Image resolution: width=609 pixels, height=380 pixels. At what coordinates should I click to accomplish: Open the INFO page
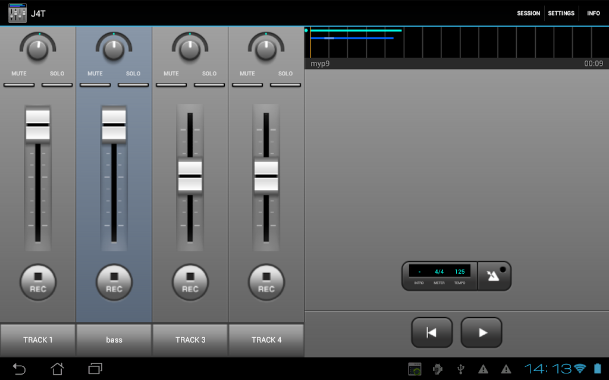pyautogui.click(x=594, y=13)
